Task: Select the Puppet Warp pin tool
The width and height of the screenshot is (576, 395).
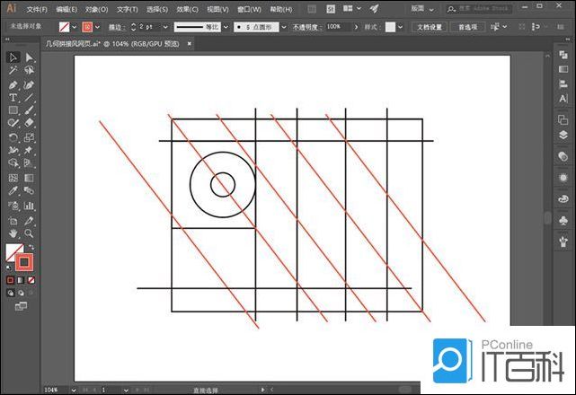Action: tap(29, 150)
